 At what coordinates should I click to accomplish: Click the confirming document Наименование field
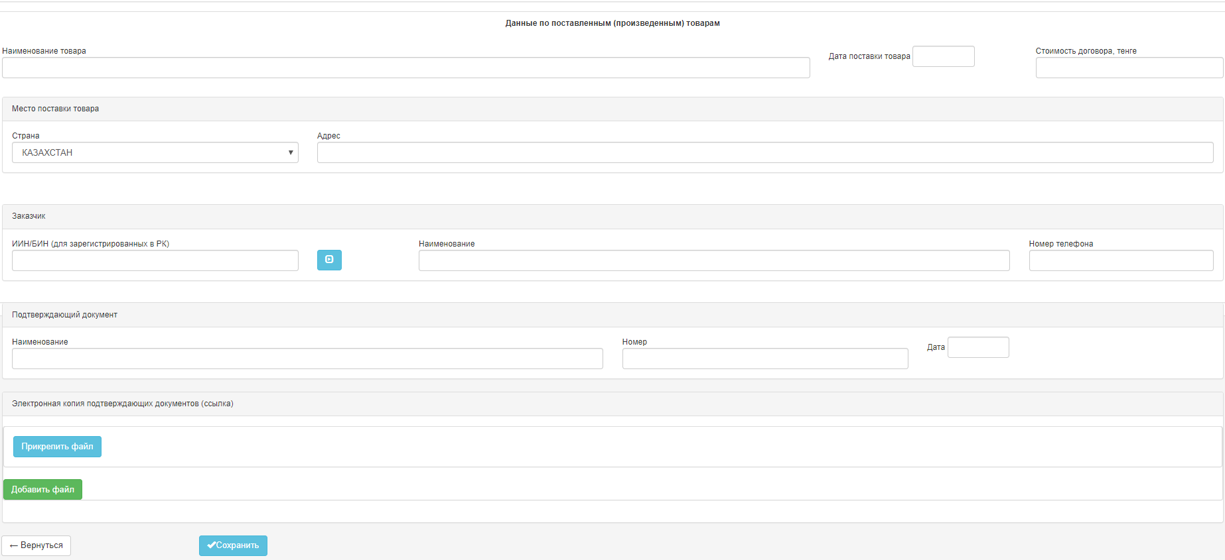click(x=307, y=359)
